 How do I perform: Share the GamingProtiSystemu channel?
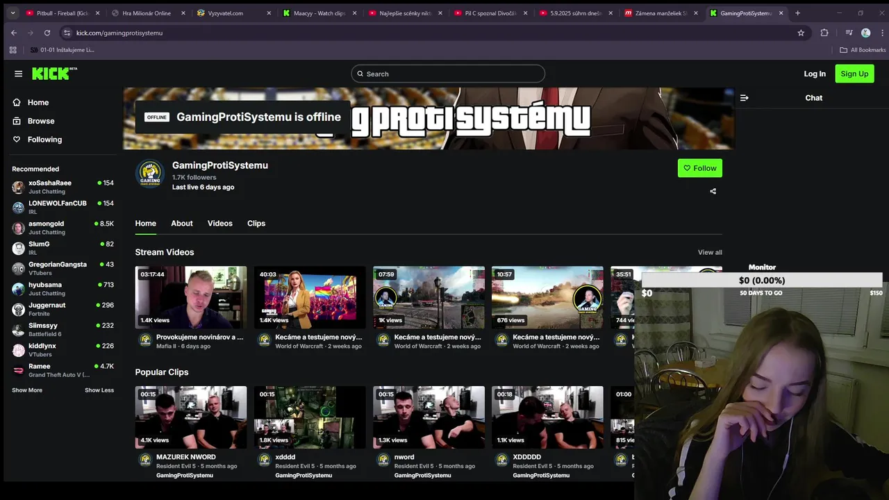pyautogui.click(x=713, y=191)
